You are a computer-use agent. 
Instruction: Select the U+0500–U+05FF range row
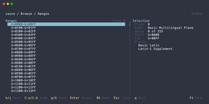click(x=66, y=42)
